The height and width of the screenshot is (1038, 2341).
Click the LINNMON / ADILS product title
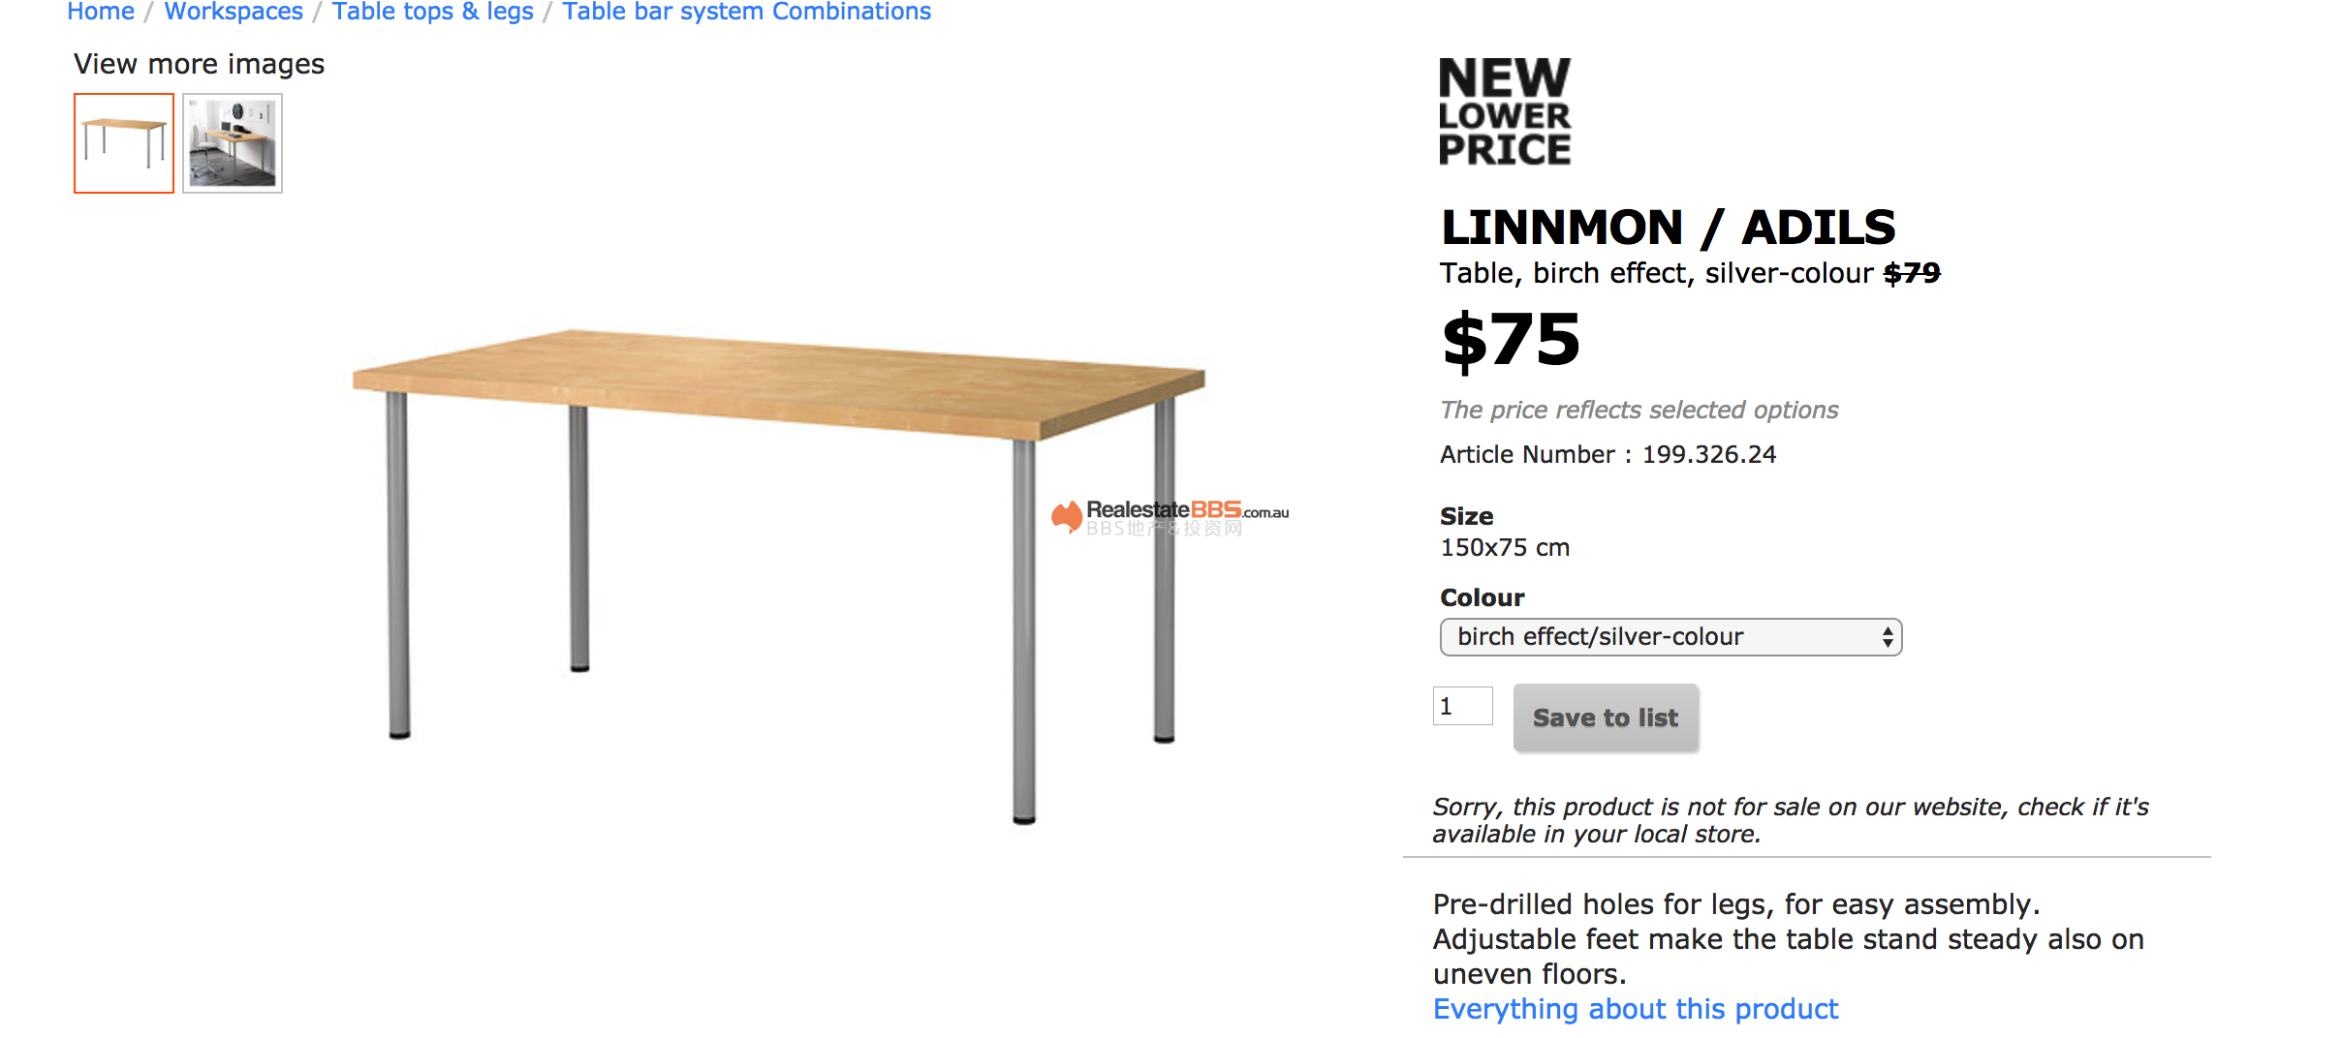1668,228
